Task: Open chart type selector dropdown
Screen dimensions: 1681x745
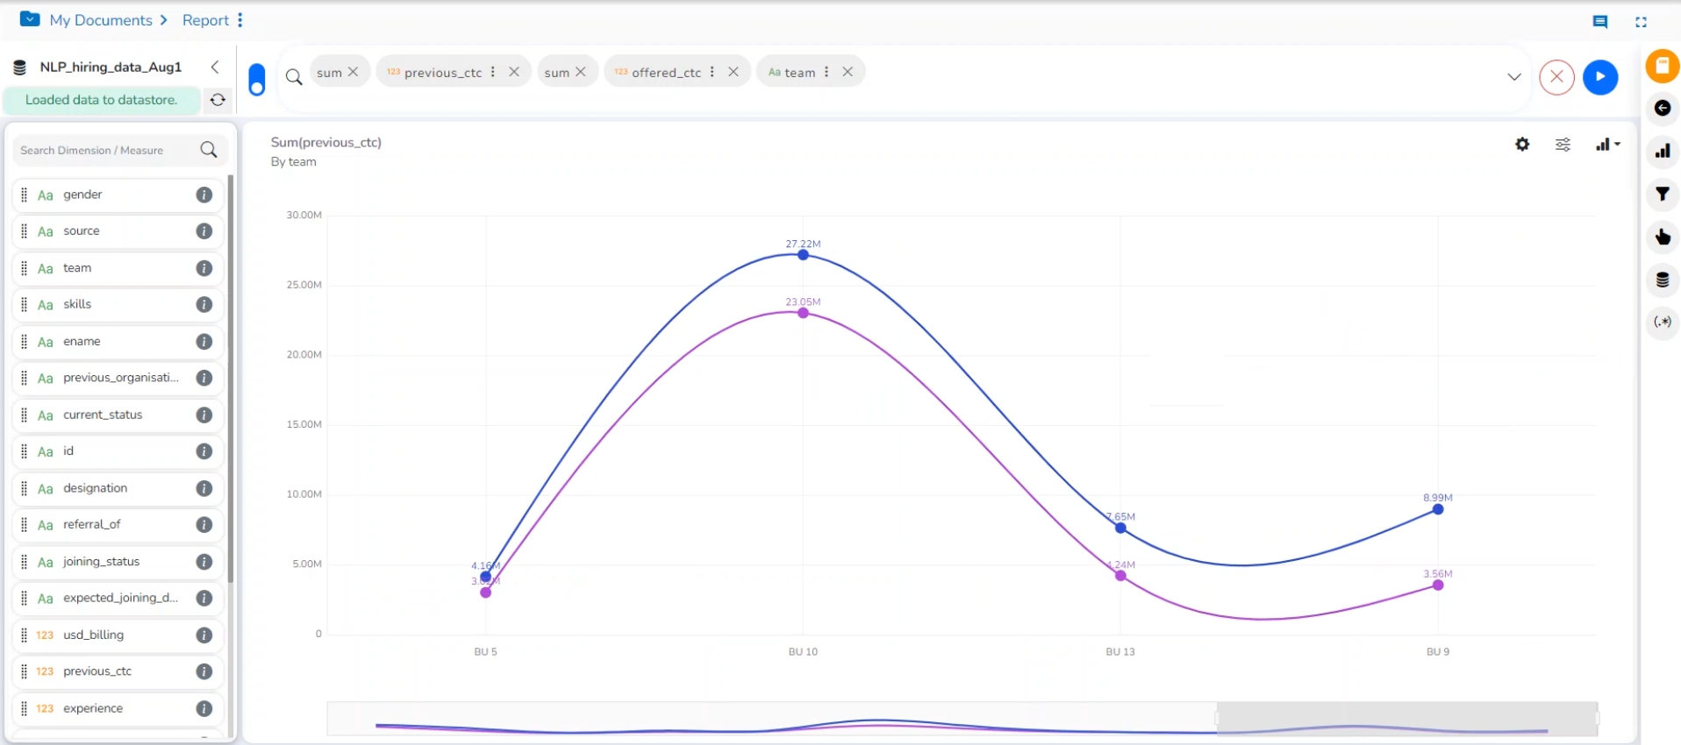Action: click(1607, 145)
